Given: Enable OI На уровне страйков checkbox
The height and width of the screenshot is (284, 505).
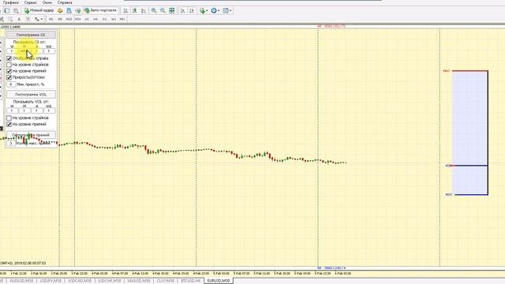Looking at the screenshot, I should pyautogui.click(x=9, y=65).
